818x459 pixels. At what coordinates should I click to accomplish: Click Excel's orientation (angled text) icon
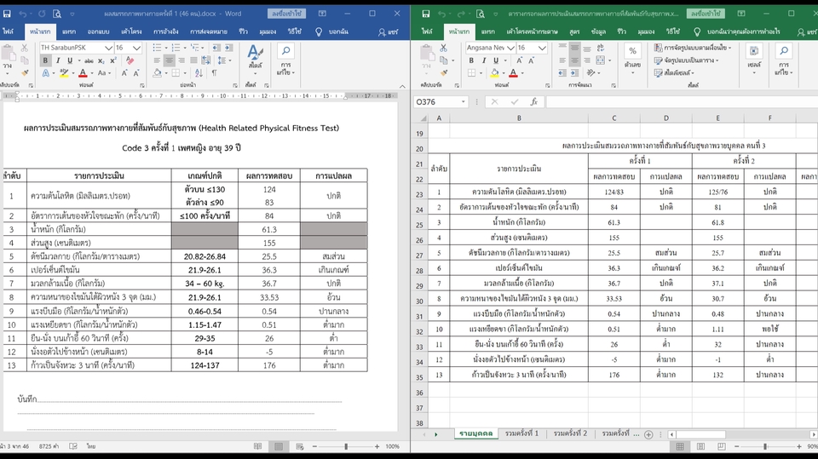click(592, 73)
